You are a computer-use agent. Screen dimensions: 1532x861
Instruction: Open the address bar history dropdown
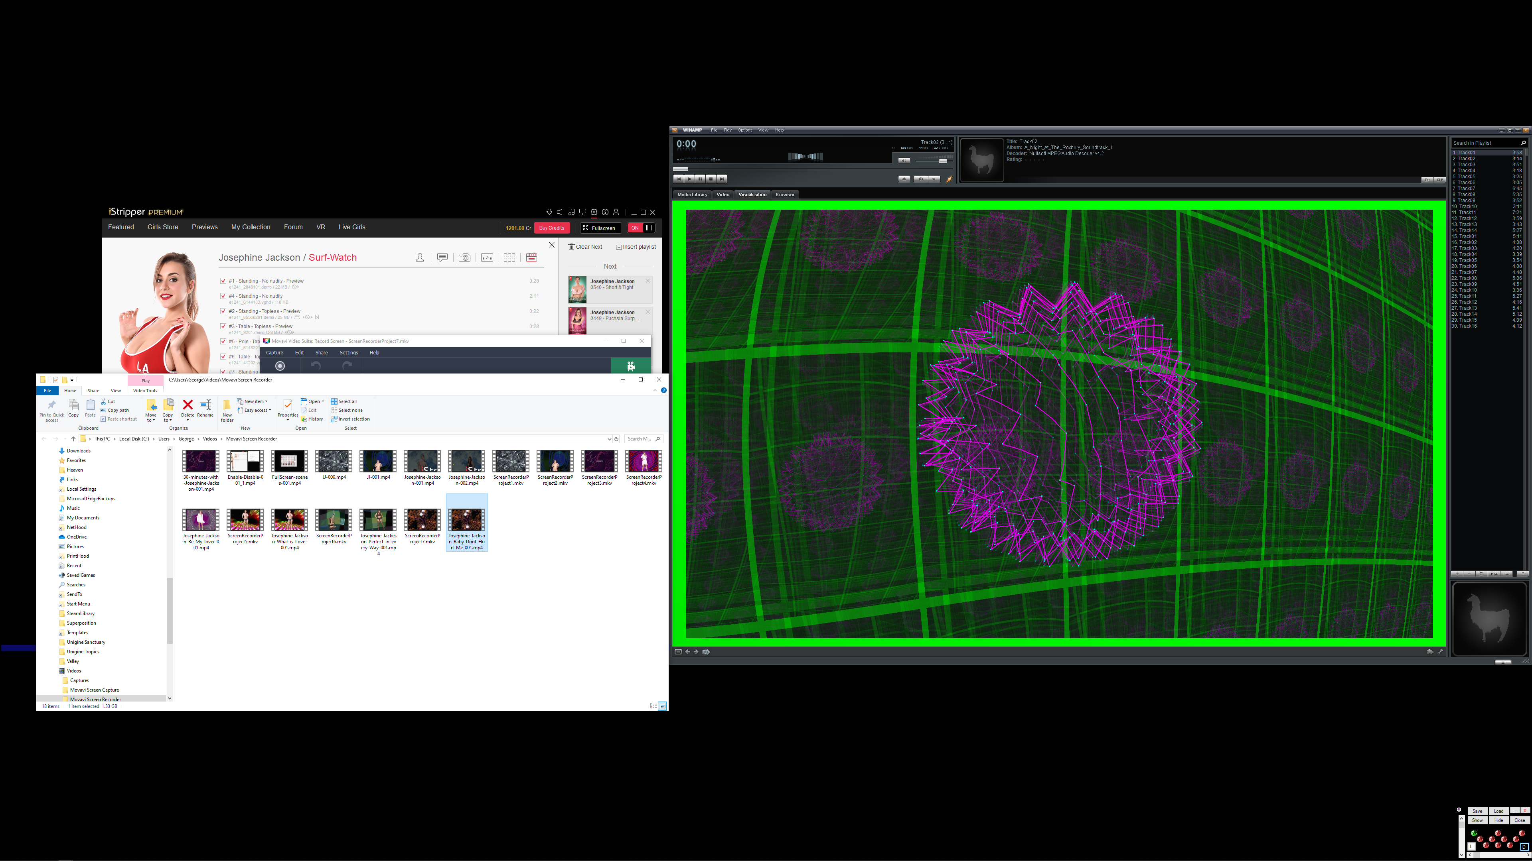tap(609, 439)
